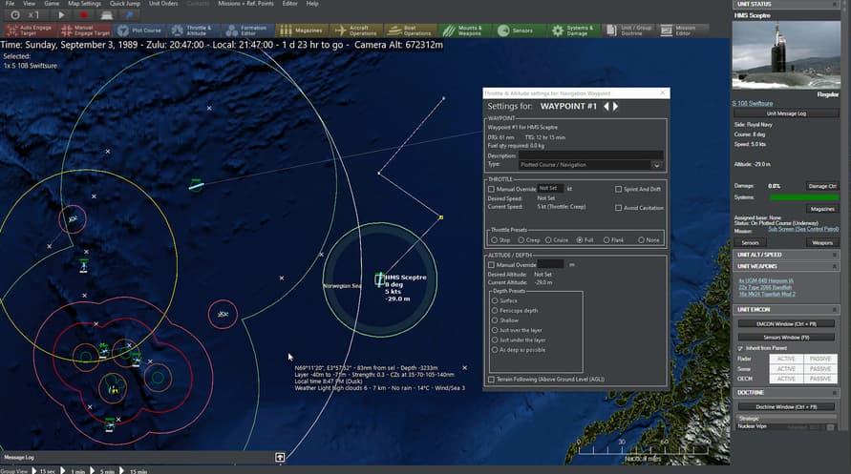Viewport: 851px width, 474px height.
Task: Click the blue pin icon in toolbar
Action: point(130,15)
